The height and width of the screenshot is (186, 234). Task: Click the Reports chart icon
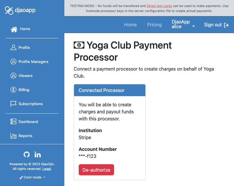(x=13, y=136)
